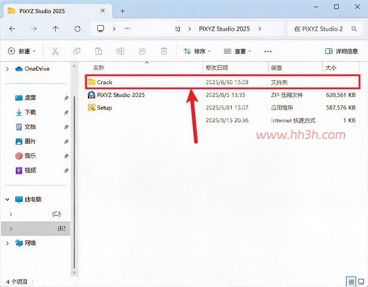The image size is (368, 287).
Task: Select the Crack folder
Action: point(223,82)
